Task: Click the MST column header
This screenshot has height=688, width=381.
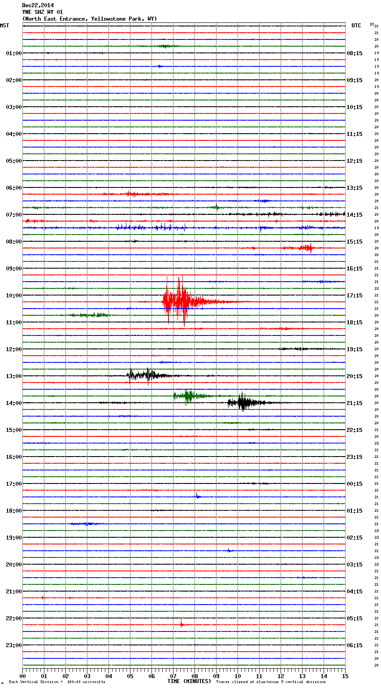Action: (4, 26)
